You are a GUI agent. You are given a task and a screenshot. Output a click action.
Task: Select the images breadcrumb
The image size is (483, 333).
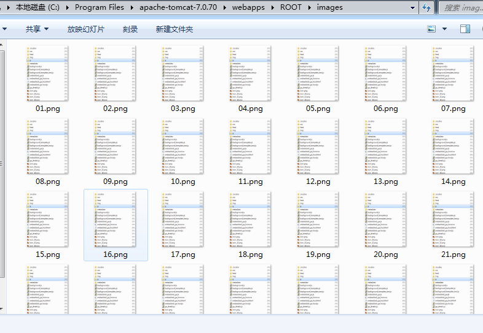tap(329, 7)
